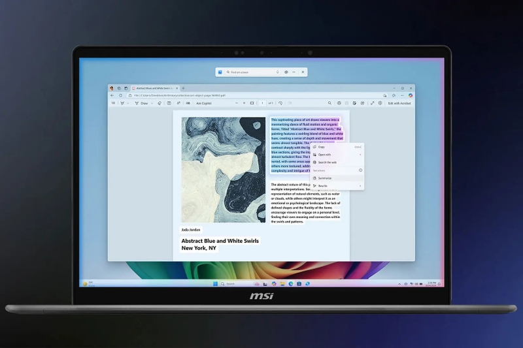Open the table of contents icon in PDF toolbar
The width and height of the screenshot is (523, 348).
click(113, 103)
